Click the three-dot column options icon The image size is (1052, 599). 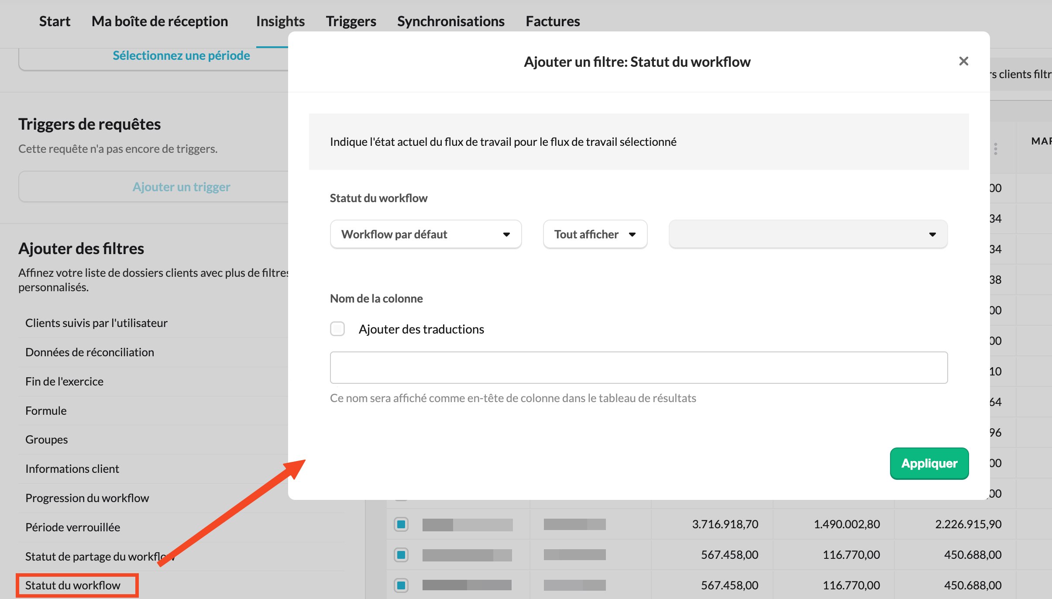pyautogui.click(x=995, y=149)
